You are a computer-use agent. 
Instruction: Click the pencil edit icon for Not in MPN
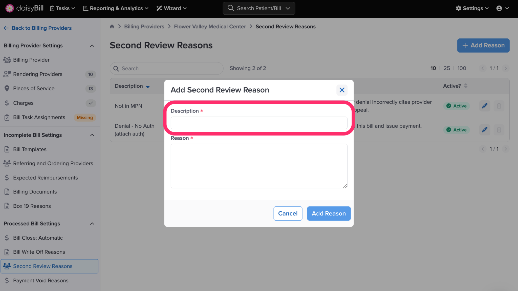coord(485,106)
